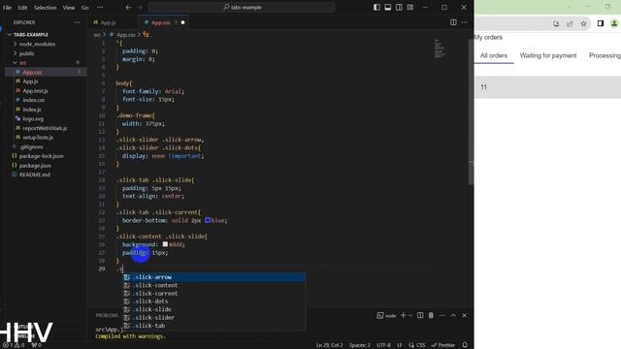Viewport: 621px width, 349px height.
Task: Open the Selection menu
Action: (x=45, y=8)
